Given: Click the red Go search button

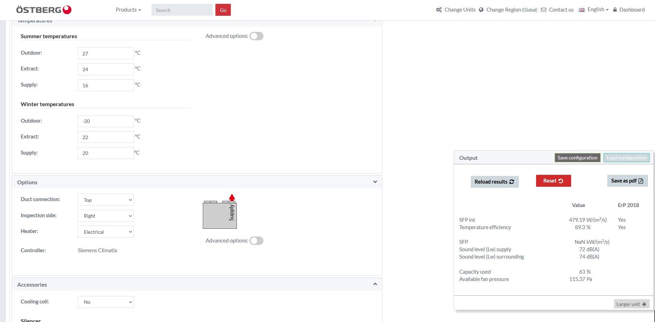Looking at the screenshot, I should 223,10.
